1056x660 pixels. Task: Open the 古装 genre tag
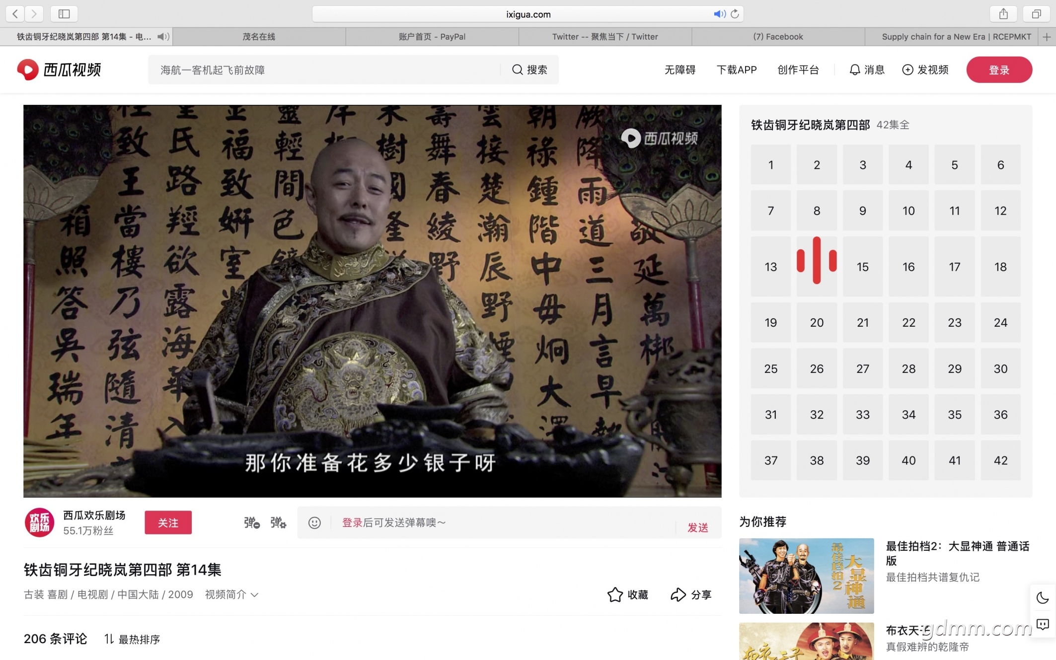(34, 594)
